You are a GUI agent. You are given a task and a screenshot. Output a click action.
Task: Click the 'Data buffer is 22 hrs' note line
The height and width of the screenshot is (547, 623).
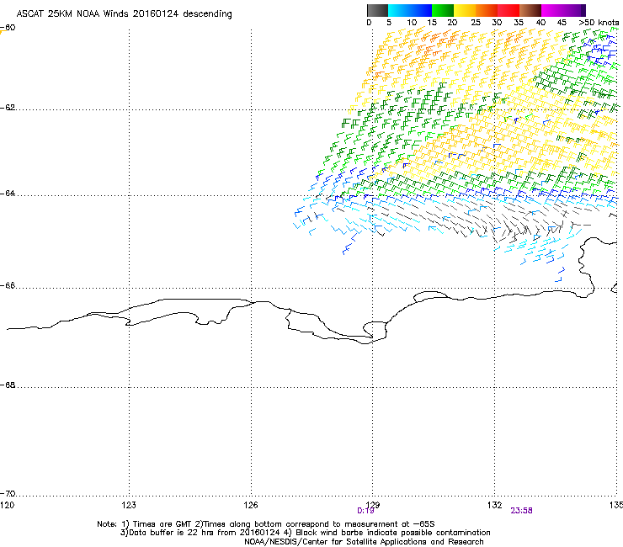(x=305, y=533)
